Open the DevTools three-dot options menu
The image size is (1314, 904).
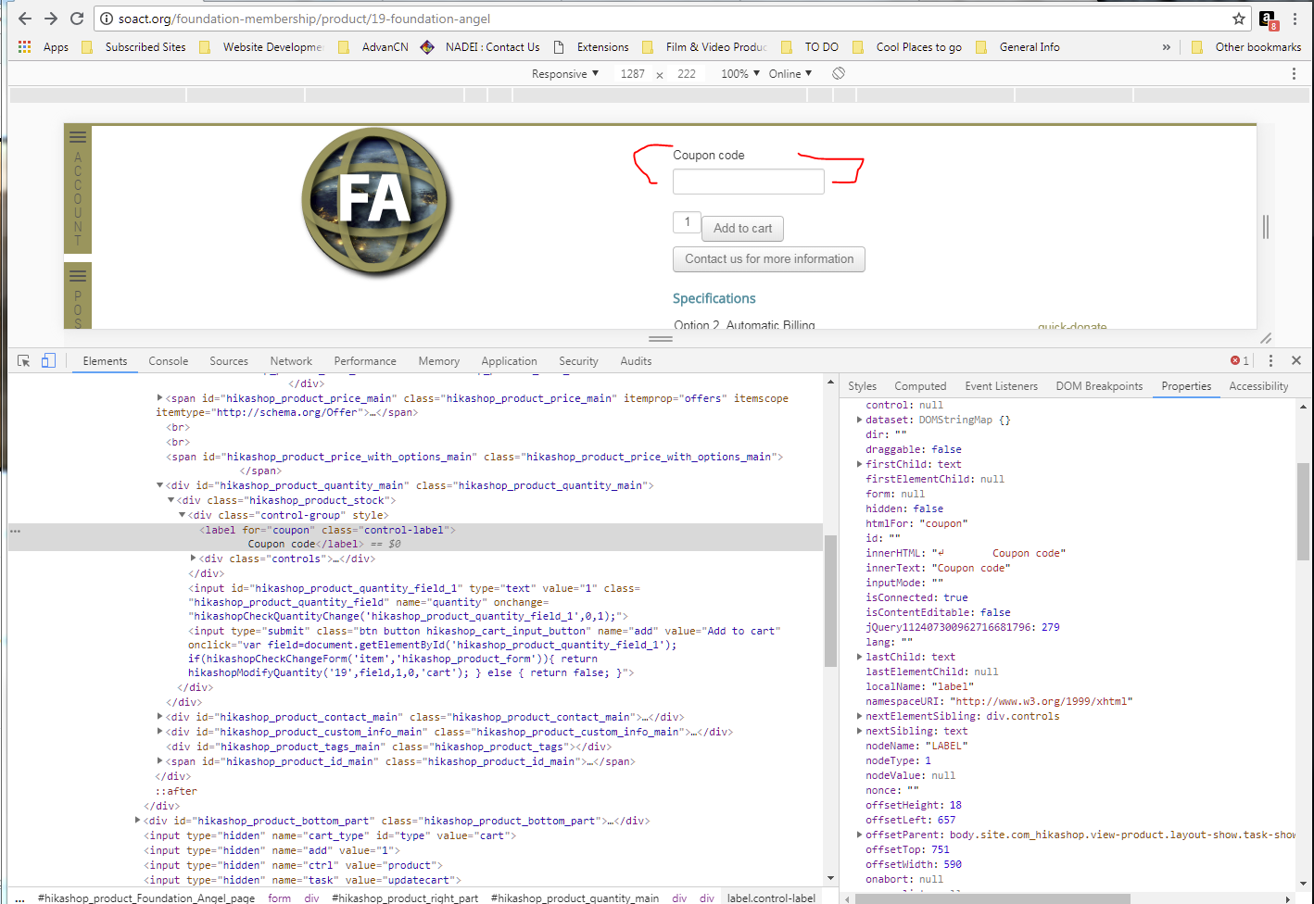(1270, 361)
